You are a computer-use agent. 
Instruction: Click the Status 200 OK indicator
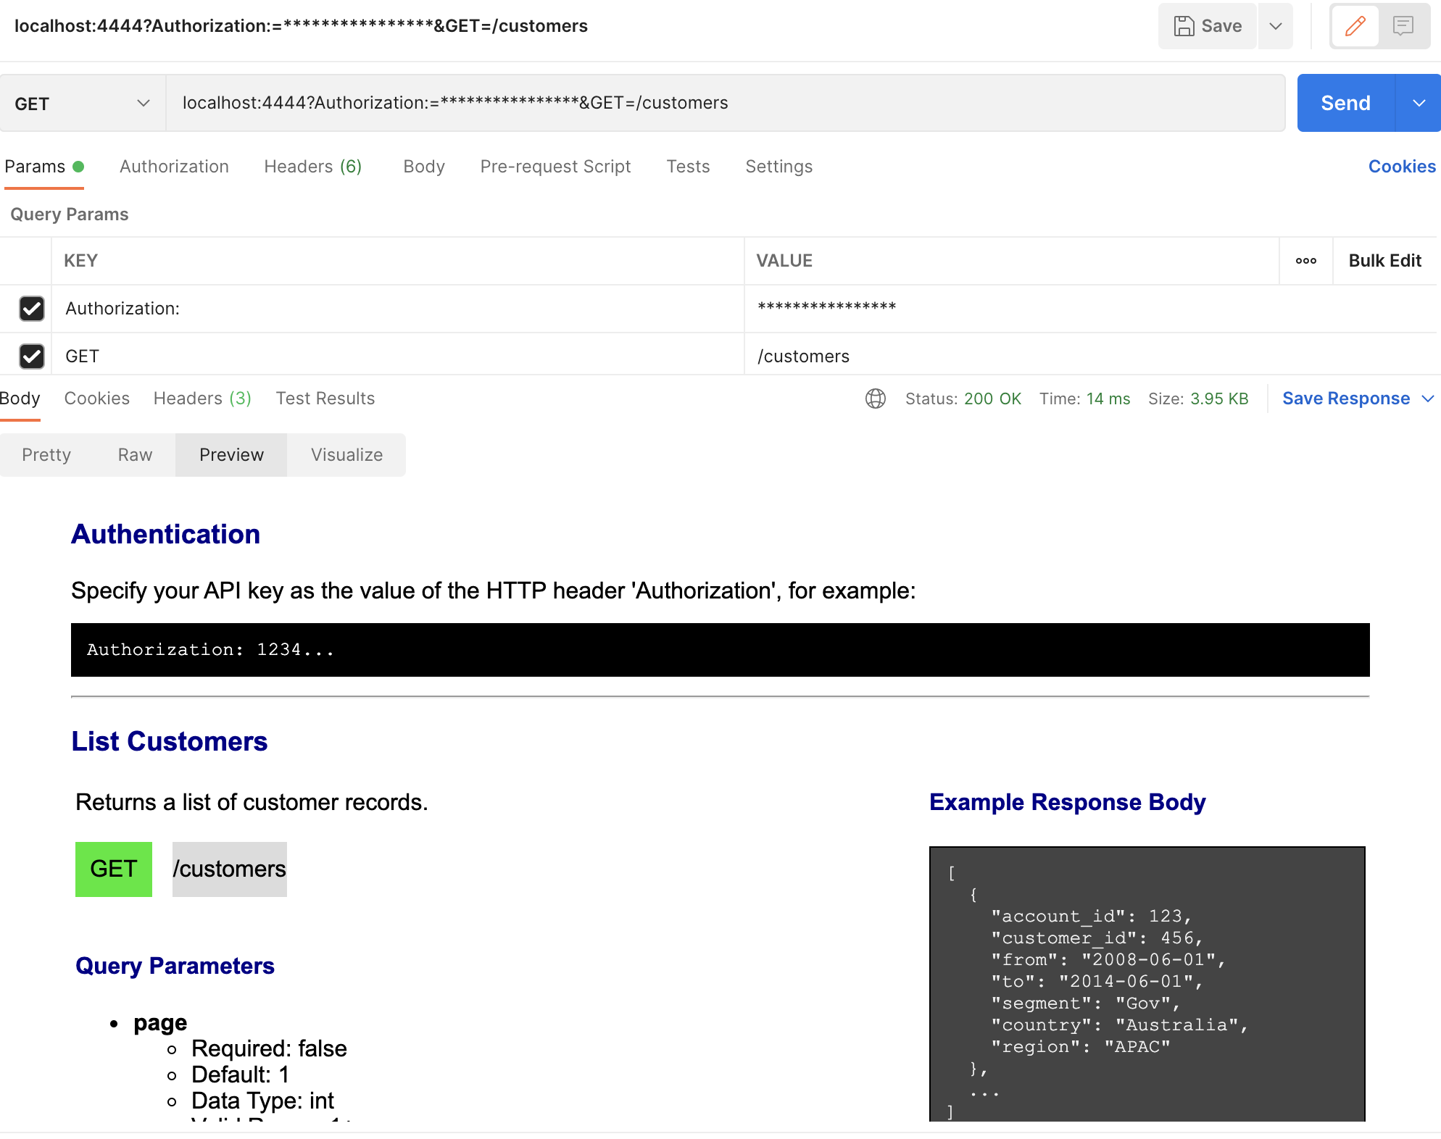coord(963,399)
